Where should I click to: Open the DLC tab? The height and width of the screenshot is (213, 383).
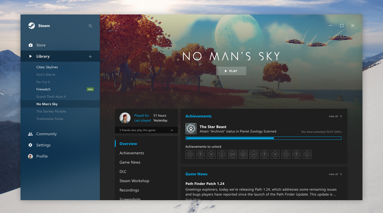[x=123, y=171]
